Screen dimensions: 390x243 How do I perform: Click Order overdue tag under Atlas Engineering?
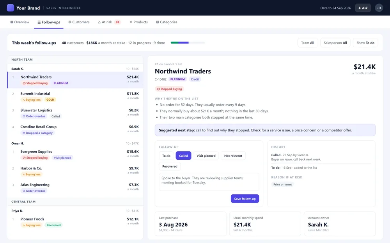tap(34, 191)
